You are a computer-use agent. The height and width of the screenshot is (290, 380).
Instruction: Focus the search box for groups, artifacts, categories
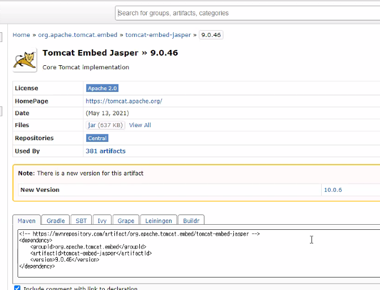(247, 13)
